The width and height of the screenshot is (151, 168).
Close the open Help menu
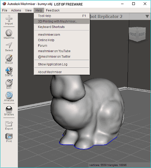tap(39, 10)
